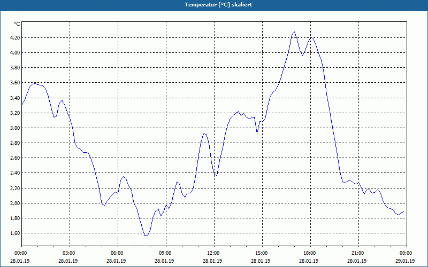Viewport: 428px width, 267px height.
Task: Select the 1,60 y-axis label
Action: click(15, 233)
